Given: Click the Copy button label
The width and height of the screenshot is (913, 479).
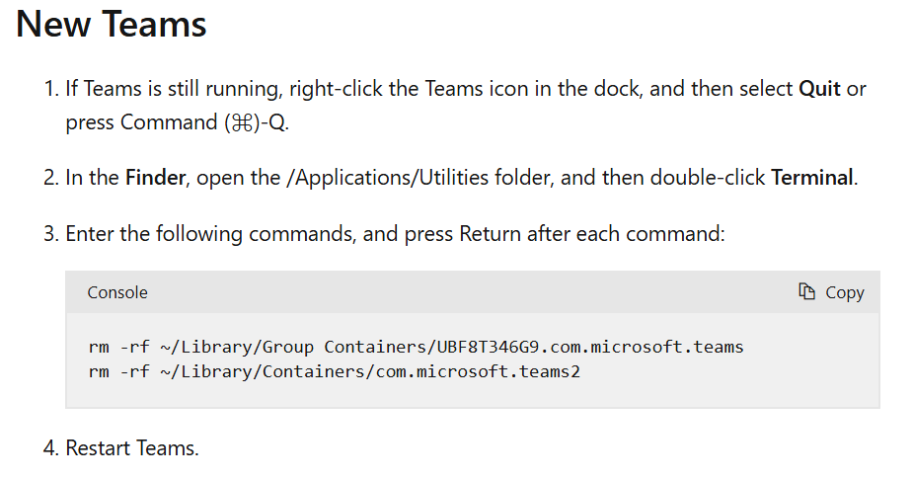Looking at the screenshot, I should pos(844,292).
